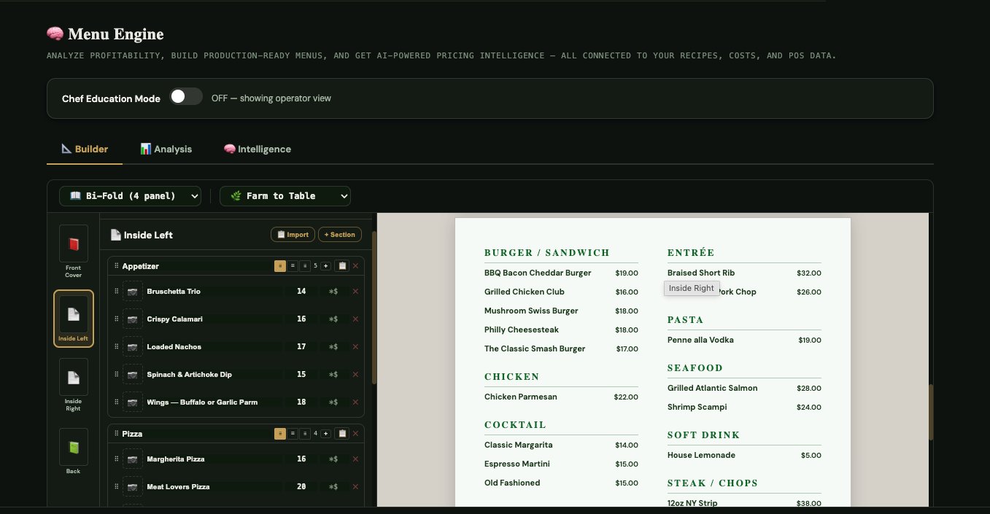
Task: Click Penne alla Vodka in the preview
Action: [x=700, y=340]
